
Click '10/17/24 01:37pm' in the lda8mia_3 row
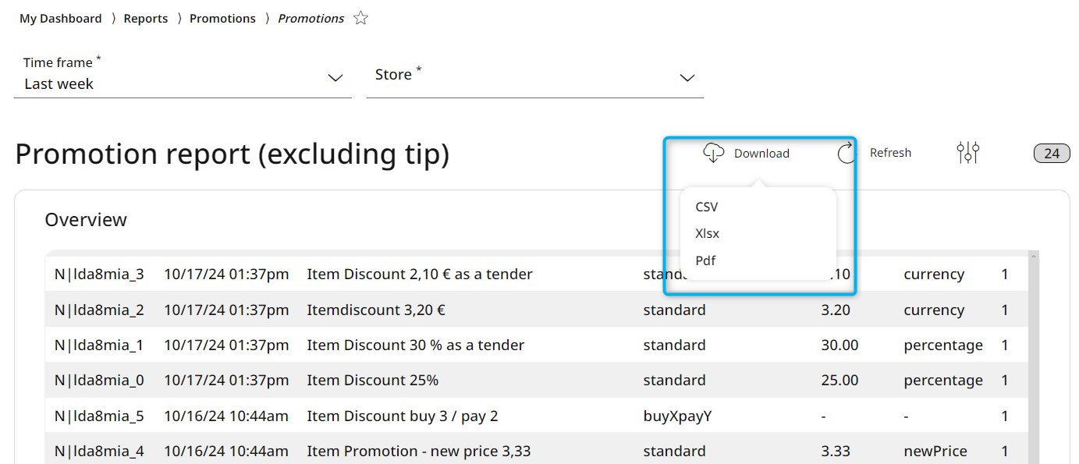click(226, 275)
